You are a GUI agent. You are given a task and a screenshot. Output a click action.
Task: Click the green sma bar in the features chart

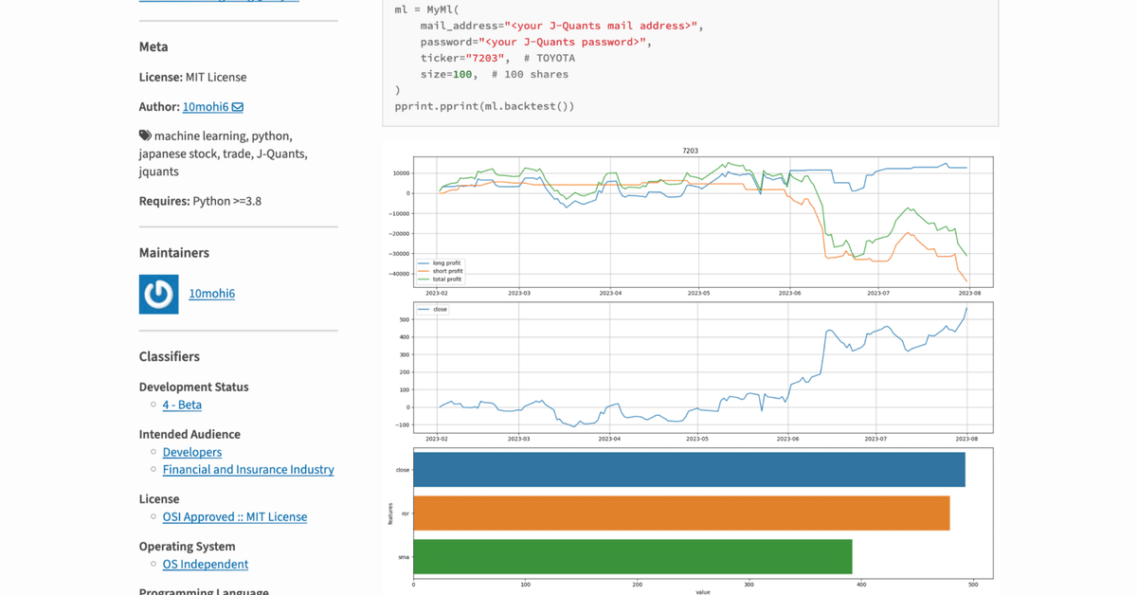click(x=630, y=556)
